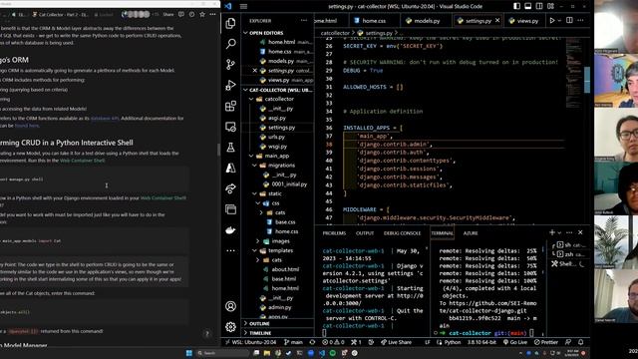Open terminal panel more actions ellipsis
The height and width of the screenshot is (359, 638).
tap(569, 232)
